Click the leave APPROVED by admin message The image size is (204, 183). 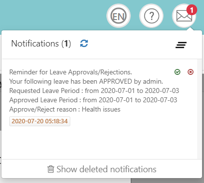(86, 81)
